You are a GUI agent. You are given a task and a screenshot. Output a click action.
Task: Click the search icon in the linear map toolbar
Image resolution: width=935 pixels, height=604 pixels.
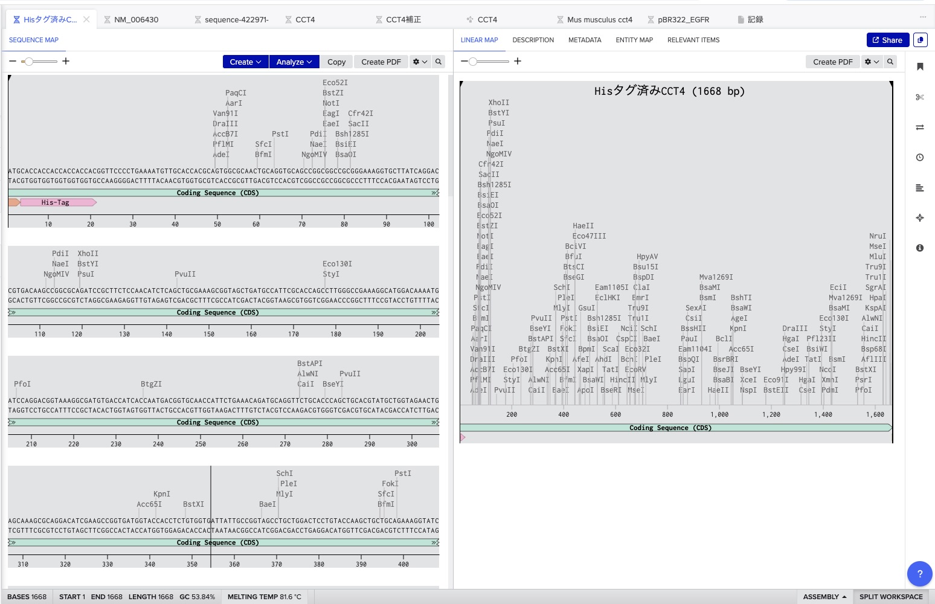tap(890, 62)
